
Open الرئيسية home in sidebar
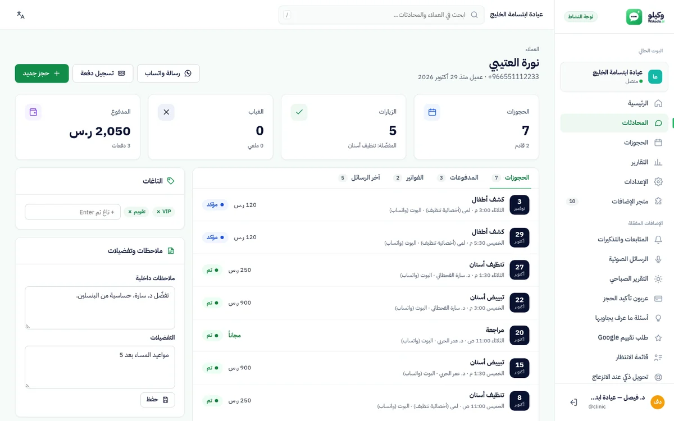[x=614, y=103]
